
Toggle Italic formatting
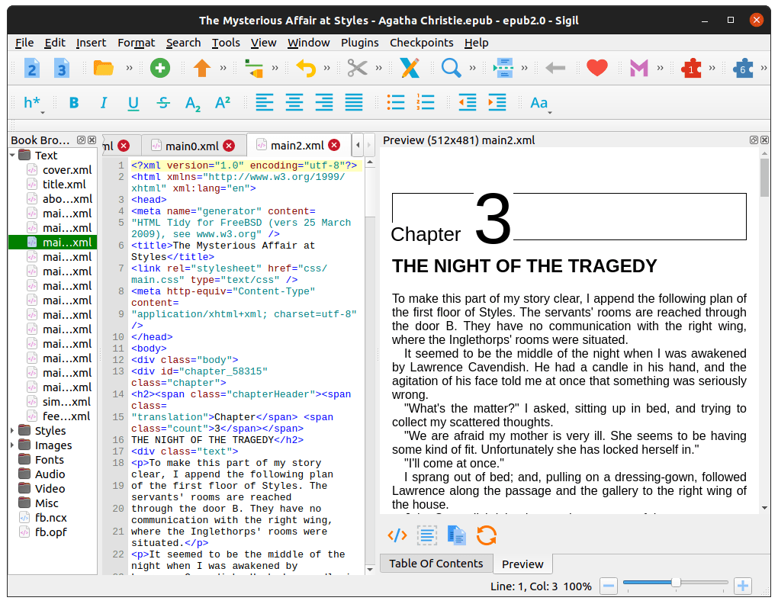(x=104, y=103)
